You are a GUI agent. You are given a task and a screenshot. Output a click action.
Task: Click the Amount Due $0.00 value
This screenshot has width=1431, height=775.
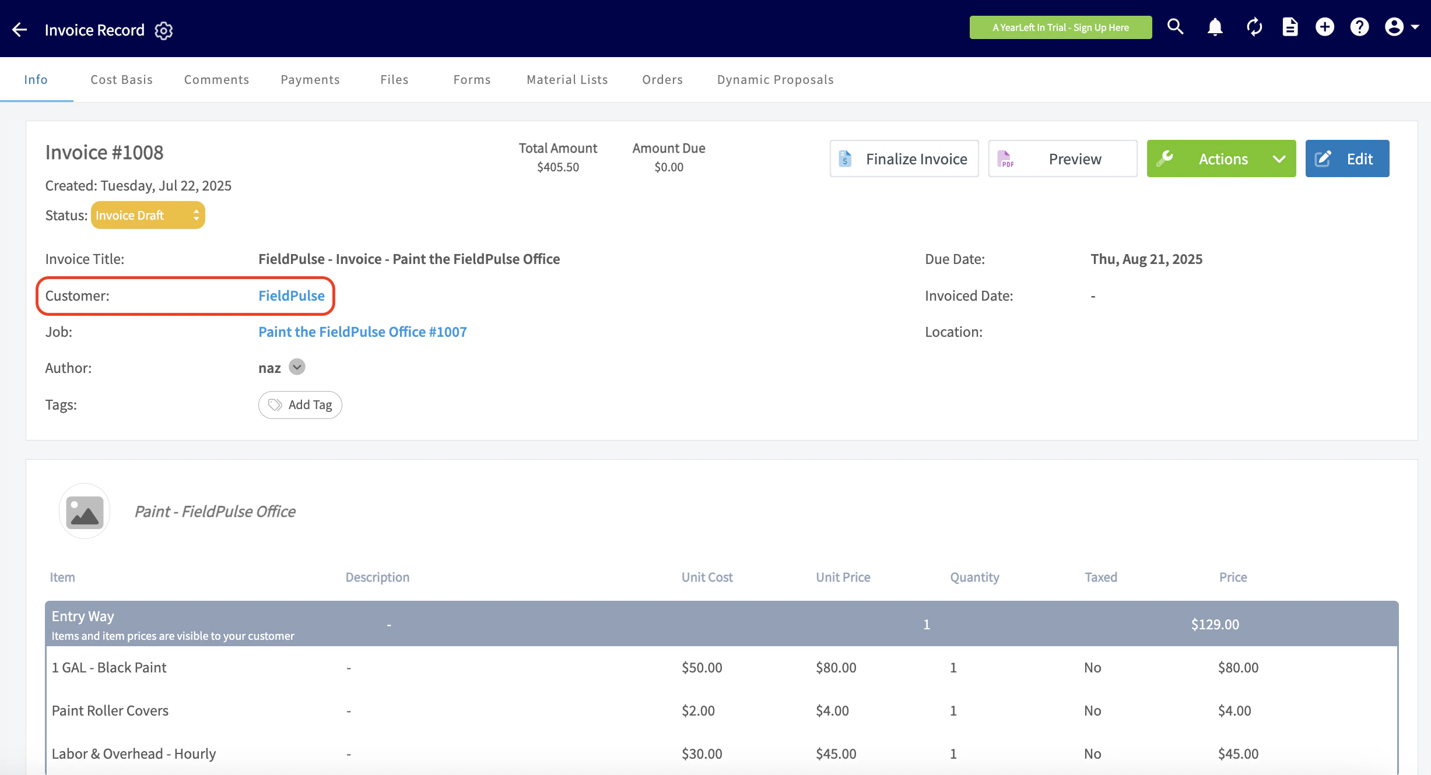tap(669, 167)
